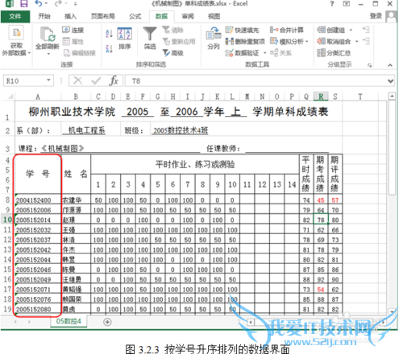Click Data Validation (数据验证) icon

(x=229, y=53)
